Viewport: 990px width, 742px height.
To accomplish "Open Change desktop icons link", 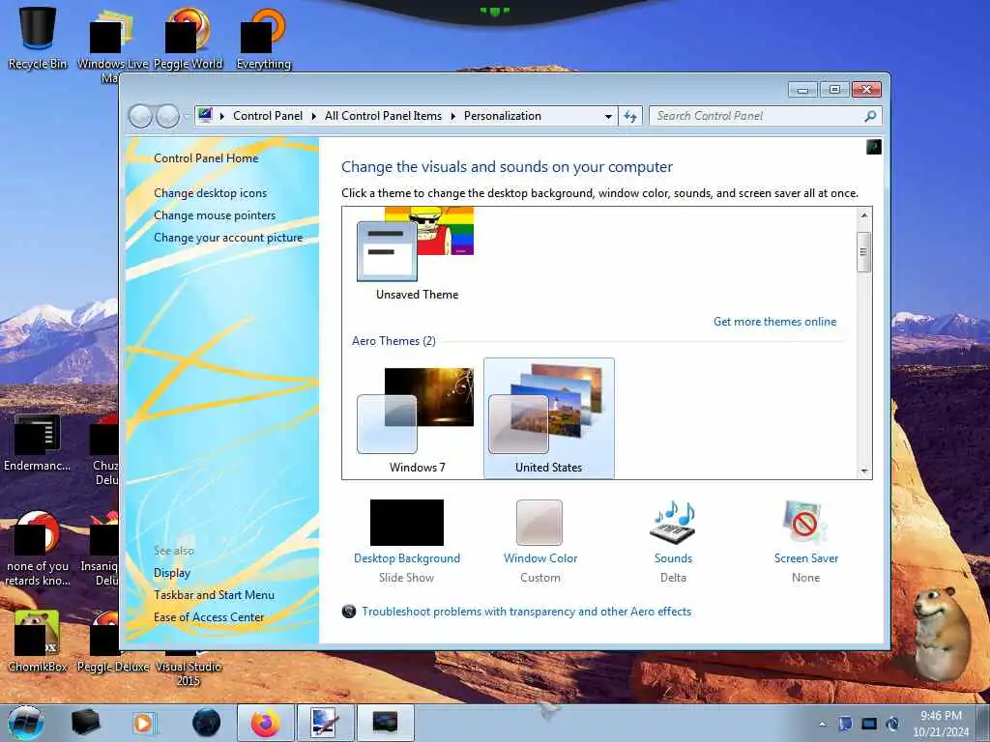I will click(x=210, y=193).
